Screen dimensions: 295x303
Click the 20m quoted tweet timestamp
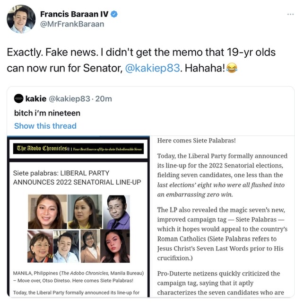103,98
